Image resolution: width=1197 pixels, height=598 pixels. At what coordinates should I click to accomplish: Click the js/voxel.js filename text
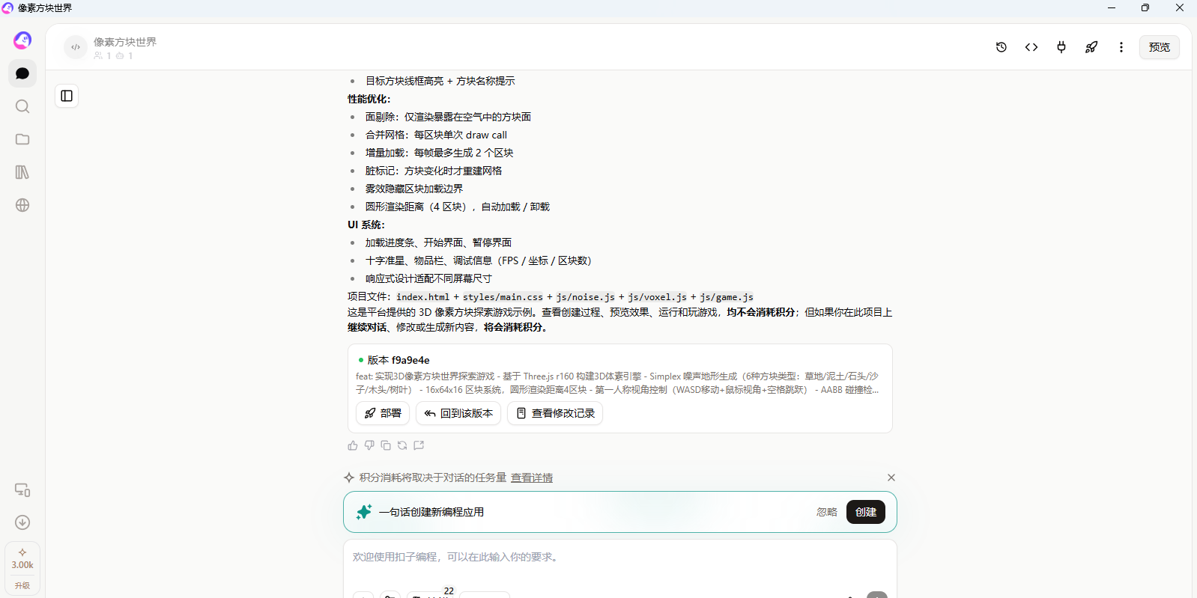coord(658,297)
